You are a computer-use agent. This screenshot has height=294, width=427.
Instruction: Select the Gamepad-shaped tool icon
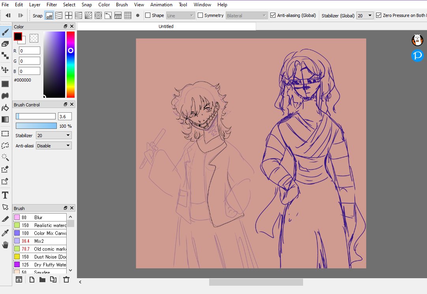[5, 96]
